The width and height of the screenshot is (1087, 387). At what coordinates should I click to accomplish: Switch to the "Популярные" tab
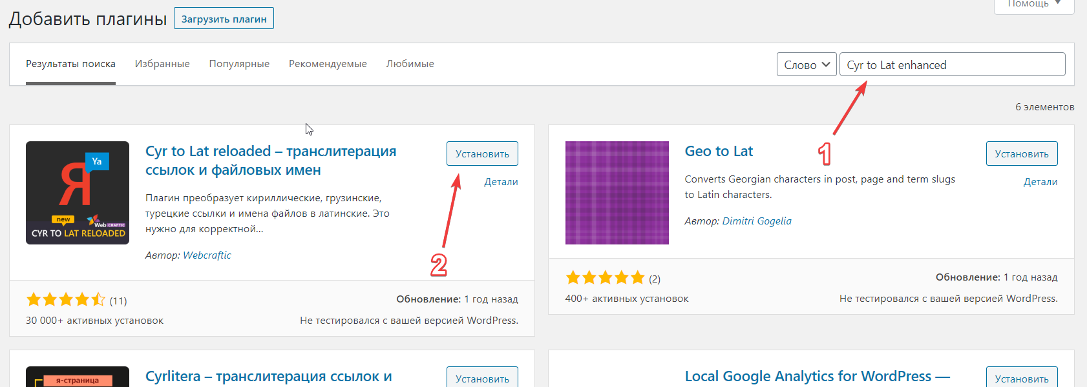239,64
